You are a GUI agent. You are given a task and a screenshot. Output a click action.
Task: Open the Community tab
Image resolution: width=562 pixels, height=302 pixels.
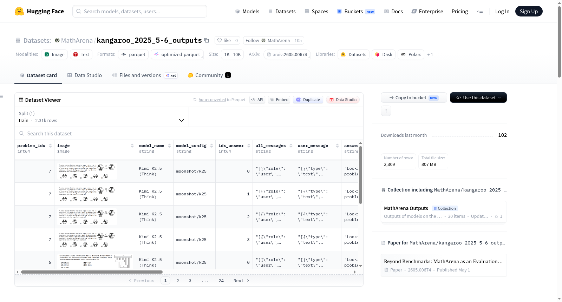(209, 75)
